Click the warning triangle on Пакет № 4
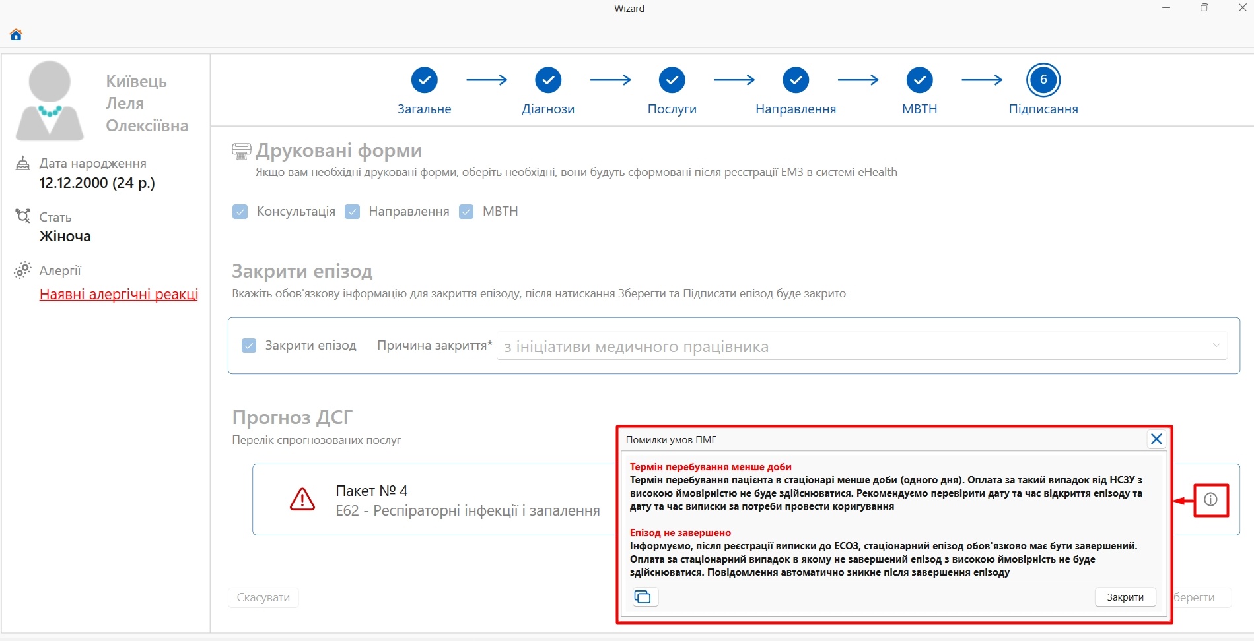 point(302,499)
